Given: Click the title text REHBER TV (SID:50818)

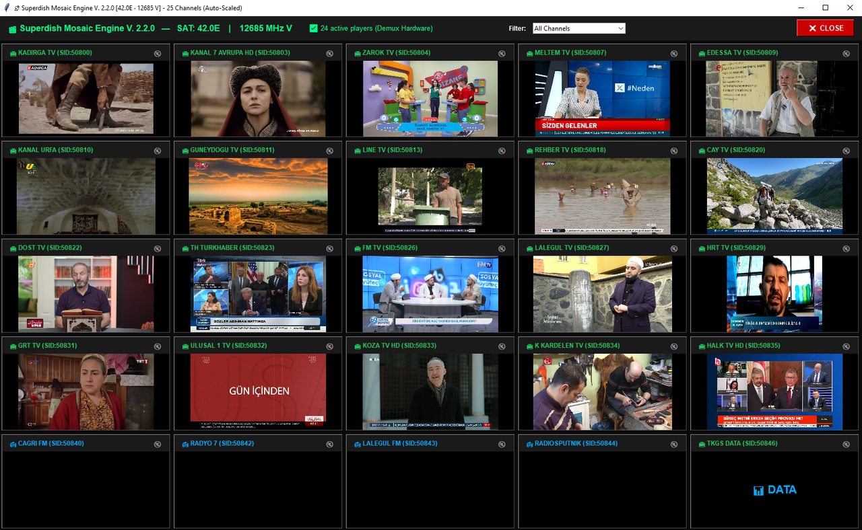Looking at the screenshot, I should click(570, 150).
